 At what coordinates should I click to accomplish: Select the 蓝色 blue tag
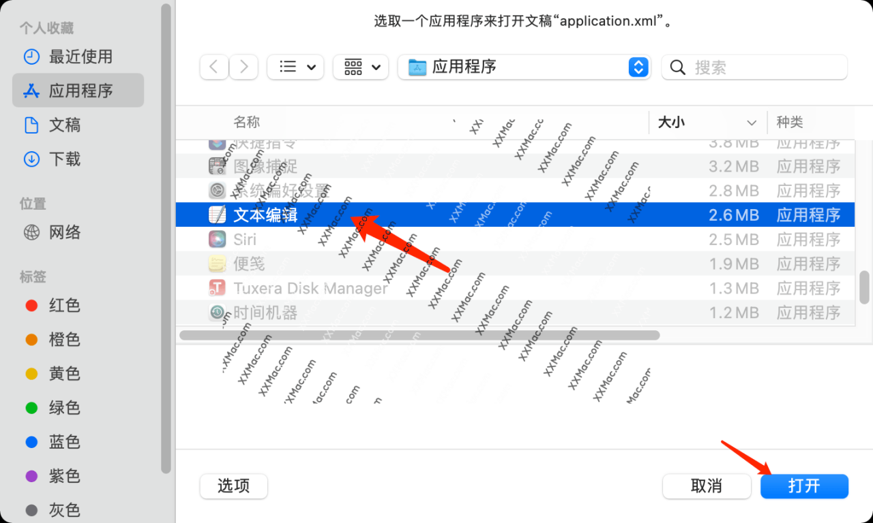[x=53, y=441]
